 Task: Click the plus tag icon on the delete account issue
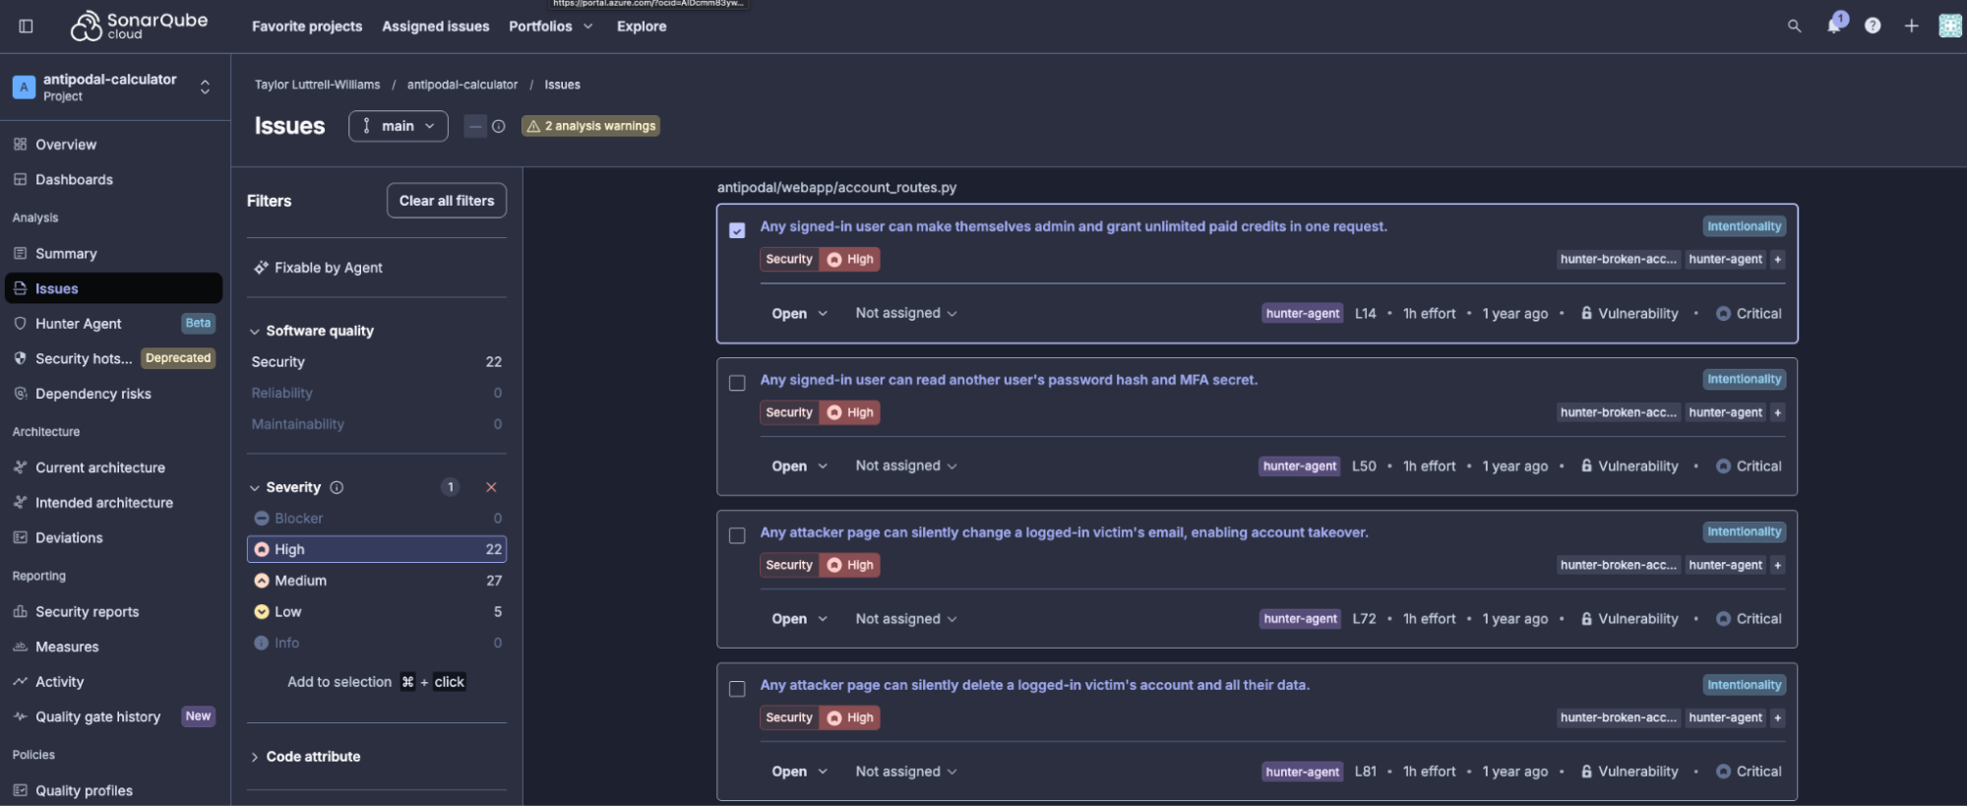click(x=1777, y=717)
